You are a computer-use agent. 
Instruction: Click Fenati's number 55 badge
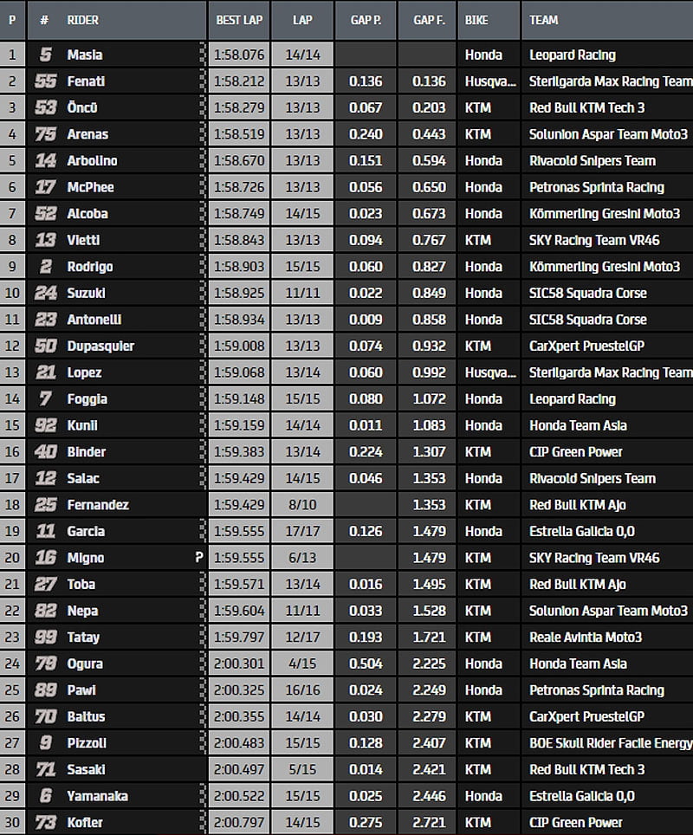[x=46, y=81]
